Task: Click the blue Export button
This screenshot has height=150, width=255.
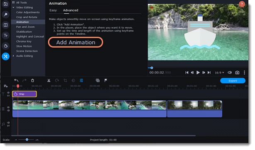Action: point(233,81)
